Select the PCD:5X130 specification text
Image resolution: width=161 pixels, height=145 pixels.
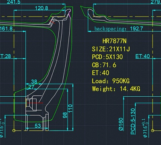pos(107,57)
